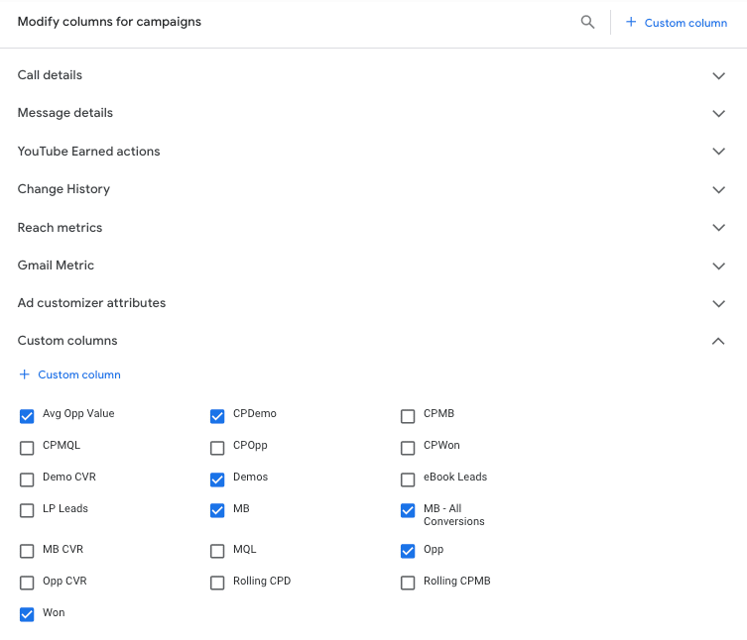The image size is (747, 640).
Task: Expand the Call details section
Action: (x=719, y=76)
